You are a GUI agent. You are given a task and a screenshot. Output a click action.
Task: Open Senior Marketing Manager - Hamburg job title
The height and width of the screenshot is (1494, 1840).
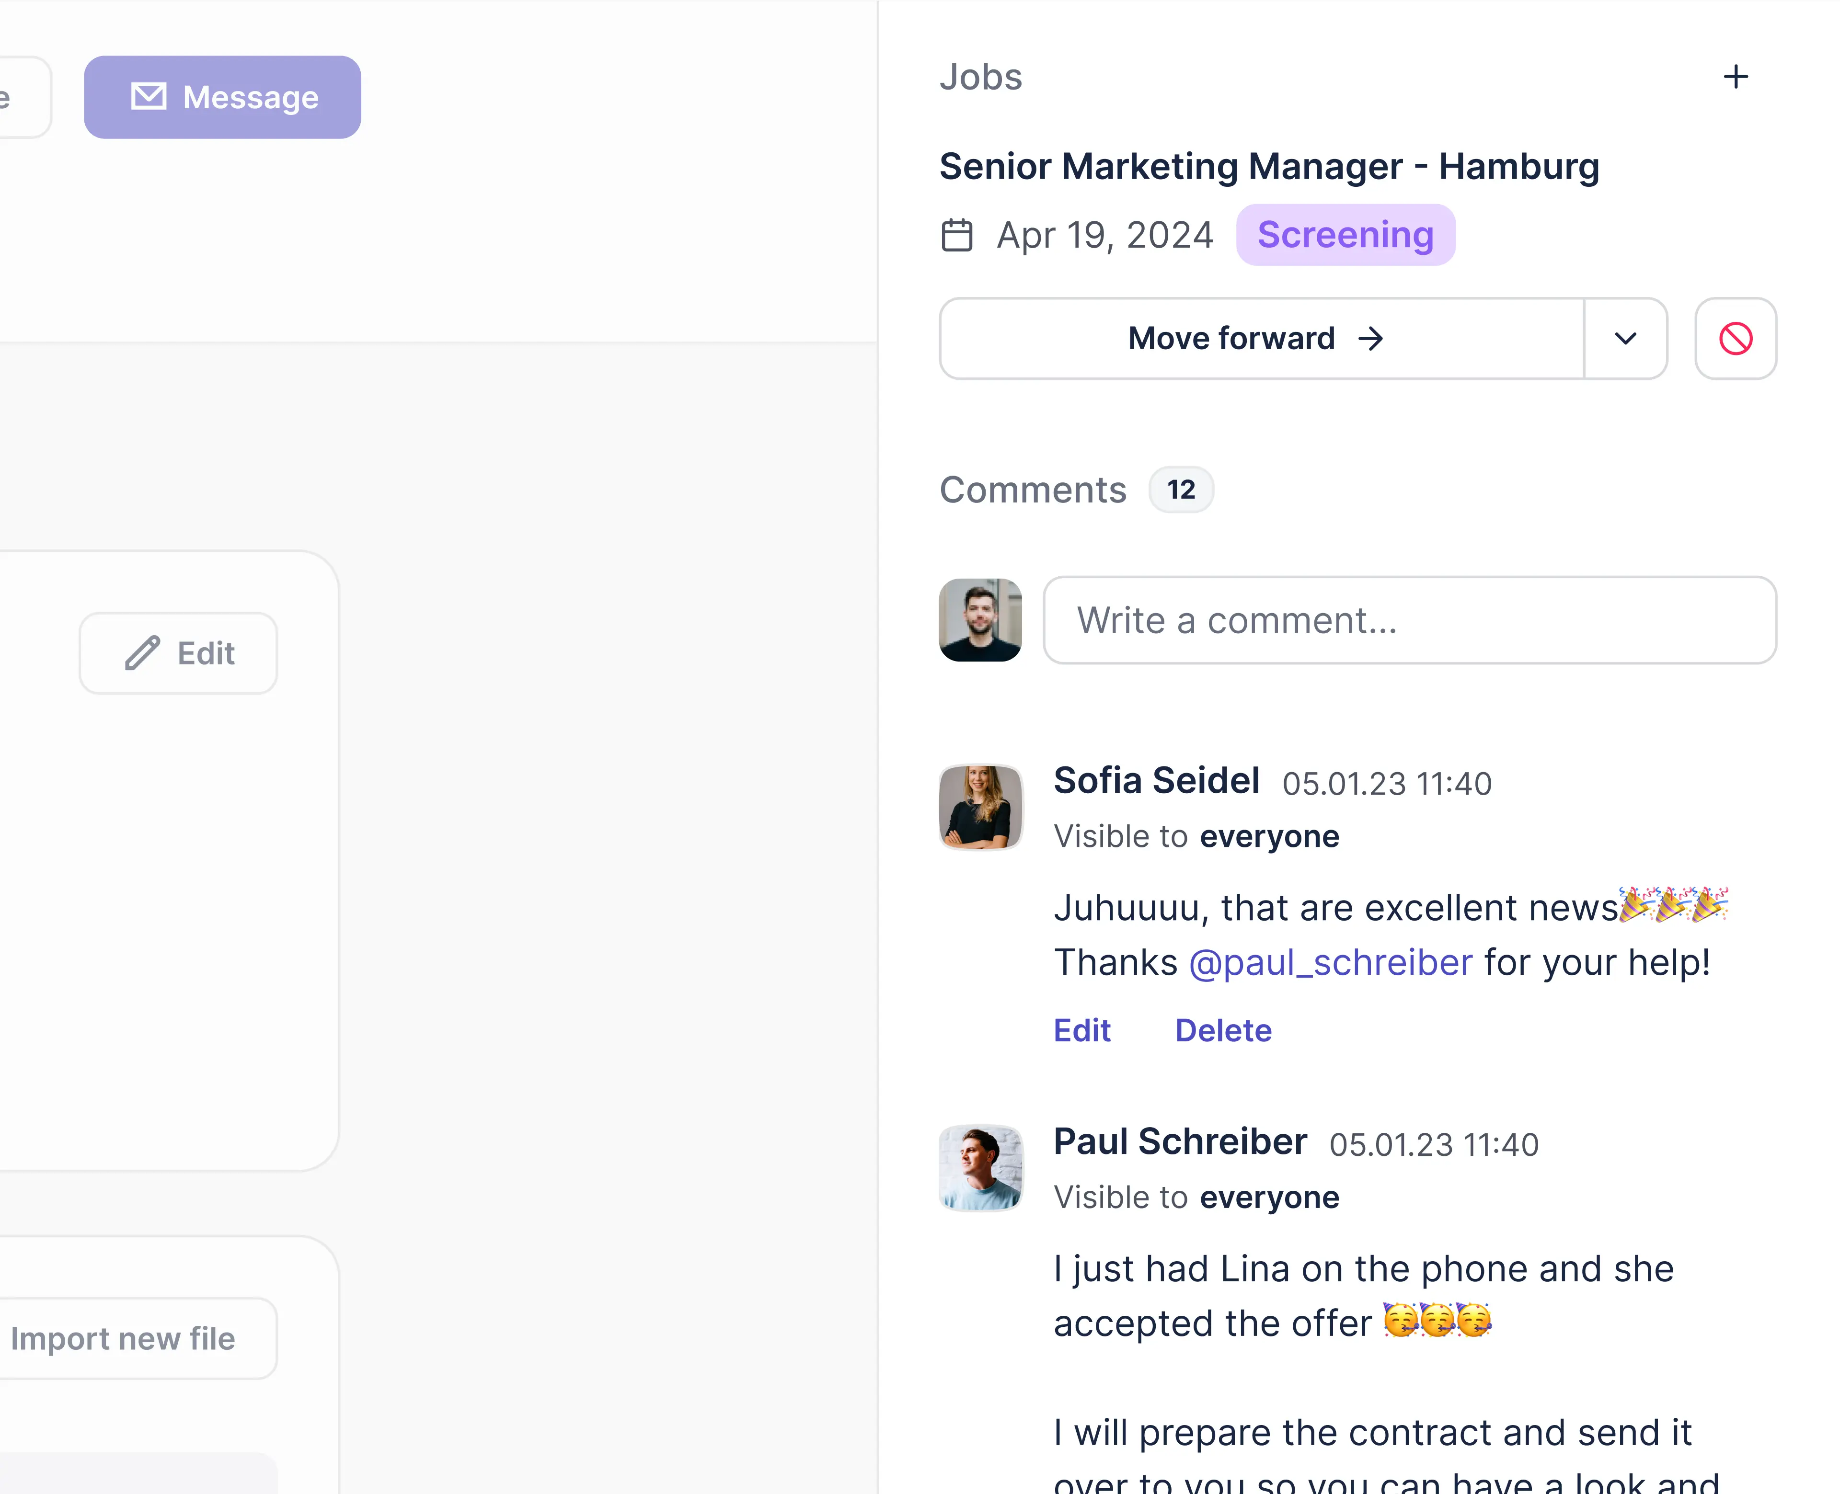[1269, 166]
